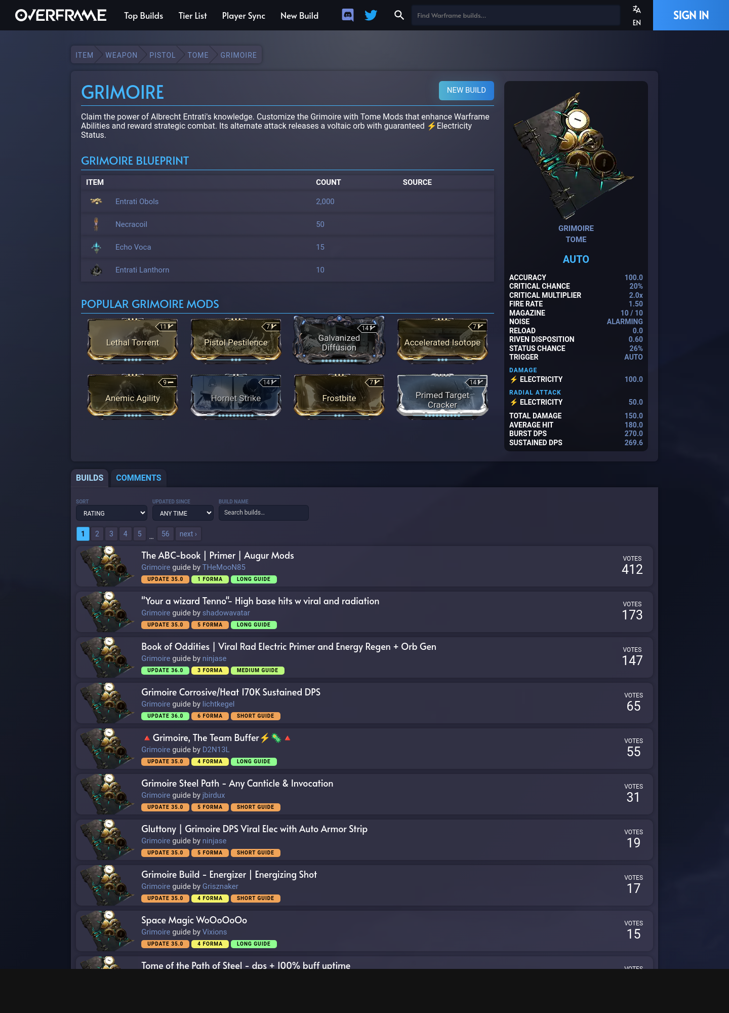Go to page 3 of builds
Viewport: 729px width, 1013px height.
[111, 534]
